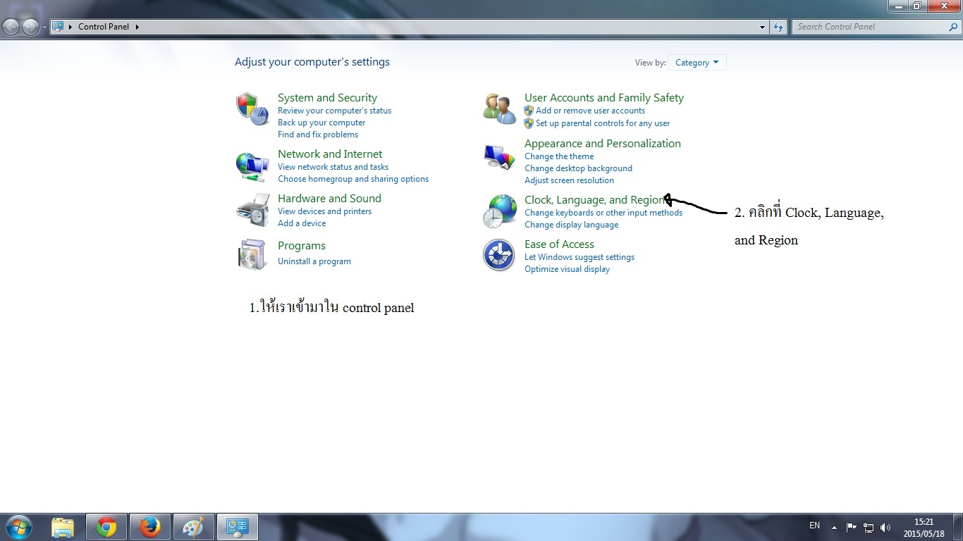
Task: Open Choose homegroup and sharing options
Action: pyautogui.click(x=353, y=179)
